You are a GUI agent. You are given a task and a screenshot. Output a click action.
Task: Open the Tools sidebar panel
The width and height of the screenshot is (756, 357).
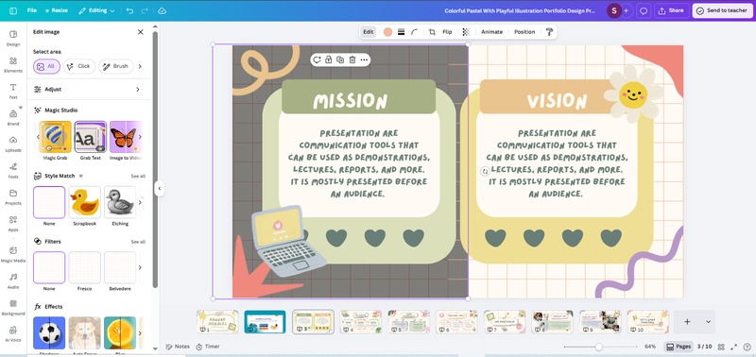pos(13,171)
